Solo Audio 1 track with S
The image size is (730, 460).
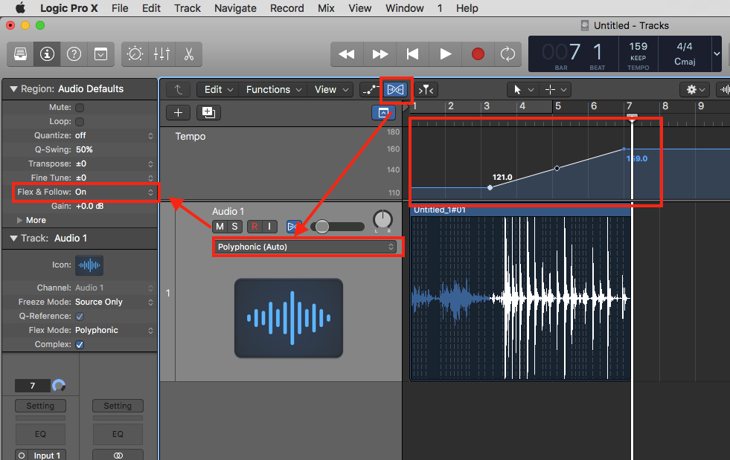pyautogui.click(x=234, y=227)
